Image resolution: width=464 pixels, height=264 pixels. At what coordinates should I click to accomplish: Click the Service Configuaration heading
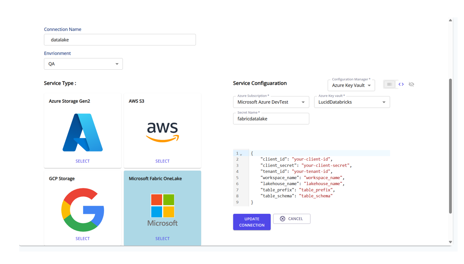(x=260, y=83)
